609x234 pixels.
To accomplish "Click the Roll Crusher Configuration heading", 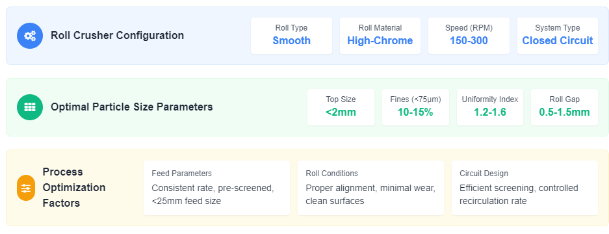I will pos(117,35).
